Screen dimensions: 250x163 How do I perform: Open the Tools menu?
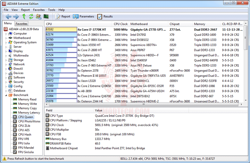51,10
